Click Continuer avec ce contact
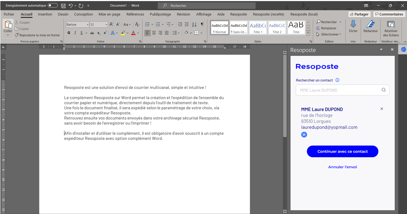This screenshot has height=214, width=407. click(342, 151)
